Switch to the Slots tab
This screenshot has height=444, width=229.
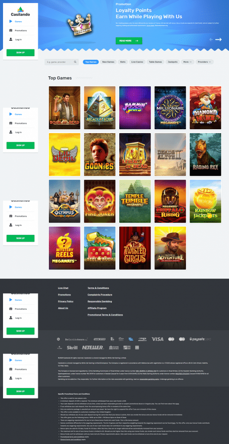point(123,62)
